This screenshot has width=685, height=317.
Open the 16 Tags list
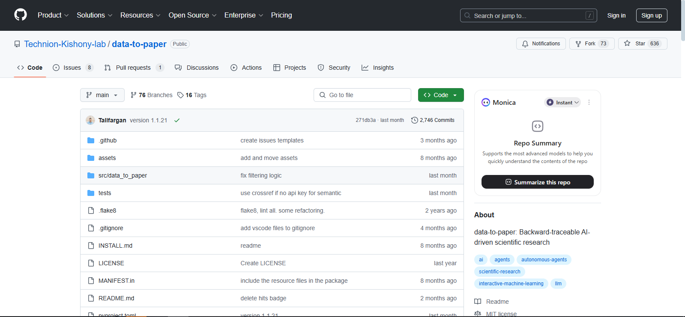point(192,95)
